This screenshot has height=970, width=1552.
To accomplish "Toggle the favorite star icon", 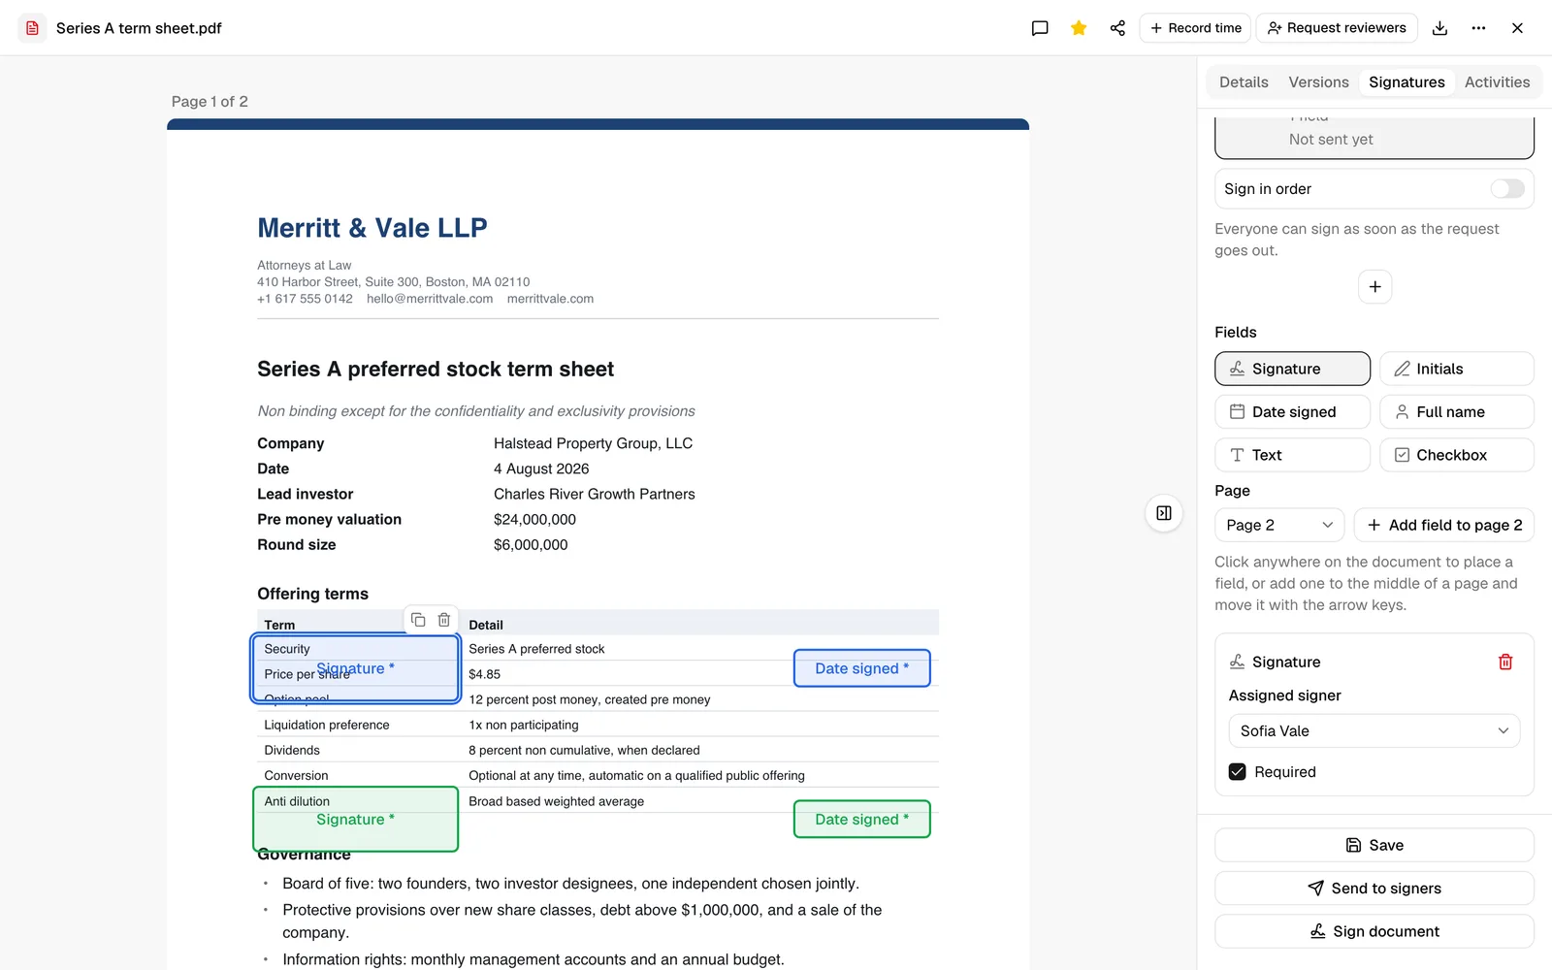I will tap(1079, 28).
